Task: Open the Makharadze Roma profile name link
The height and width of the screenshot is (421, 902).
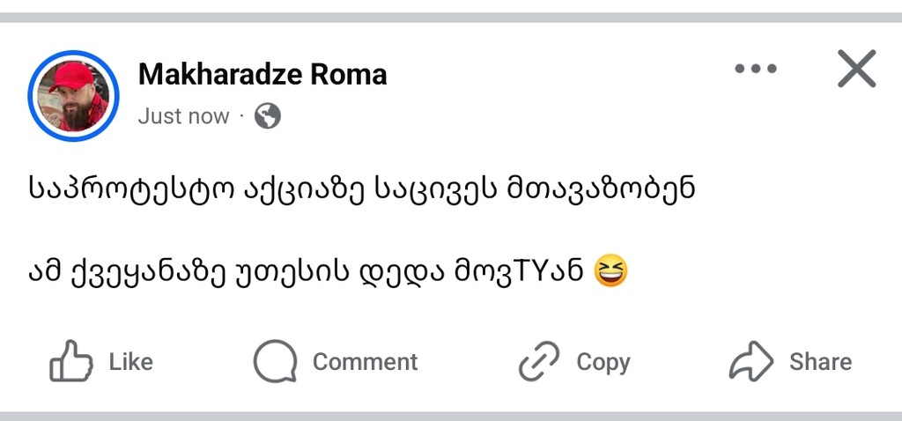Action: tap(262, 75)
